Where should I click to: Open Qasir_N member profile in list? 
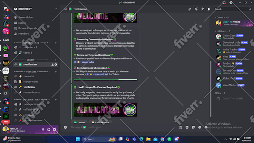[x=234, y=23]
